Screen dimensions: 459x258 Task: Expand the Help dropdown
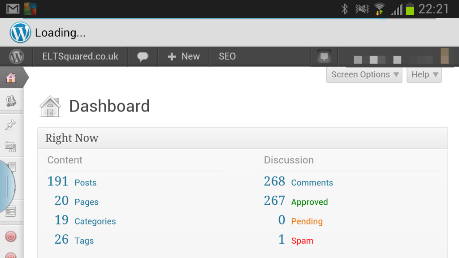(x=424, y=75)
